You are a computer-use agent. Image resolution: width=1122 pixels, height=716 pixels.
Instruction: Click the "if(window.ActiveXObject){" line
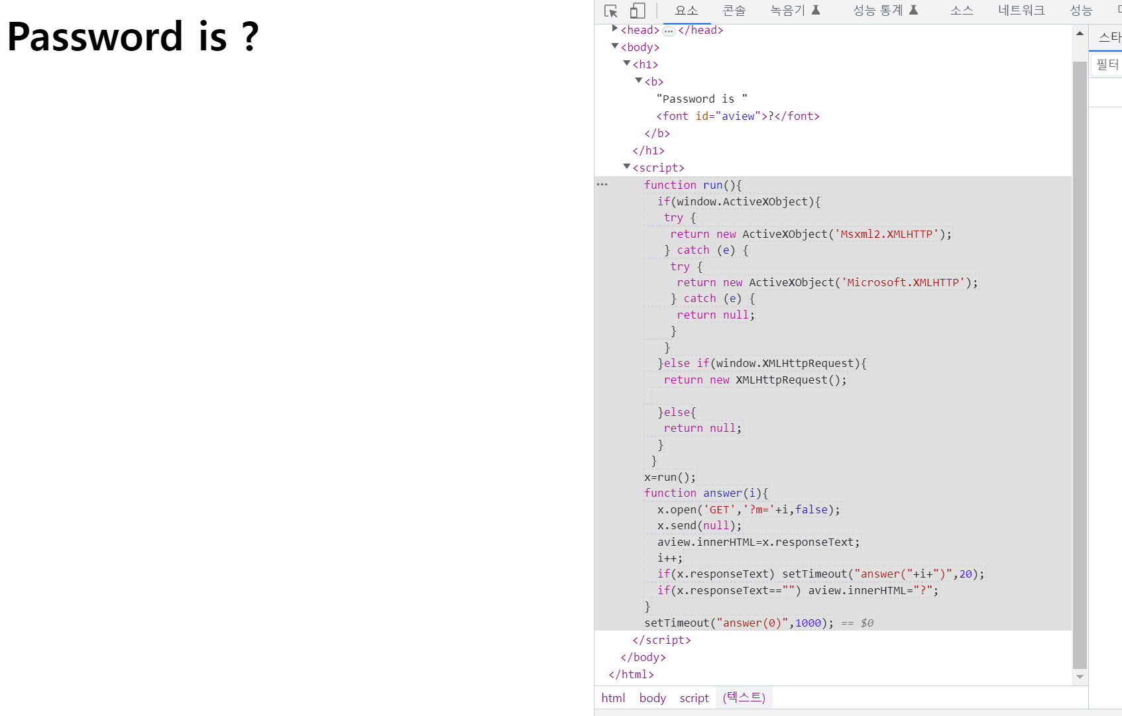739,201
